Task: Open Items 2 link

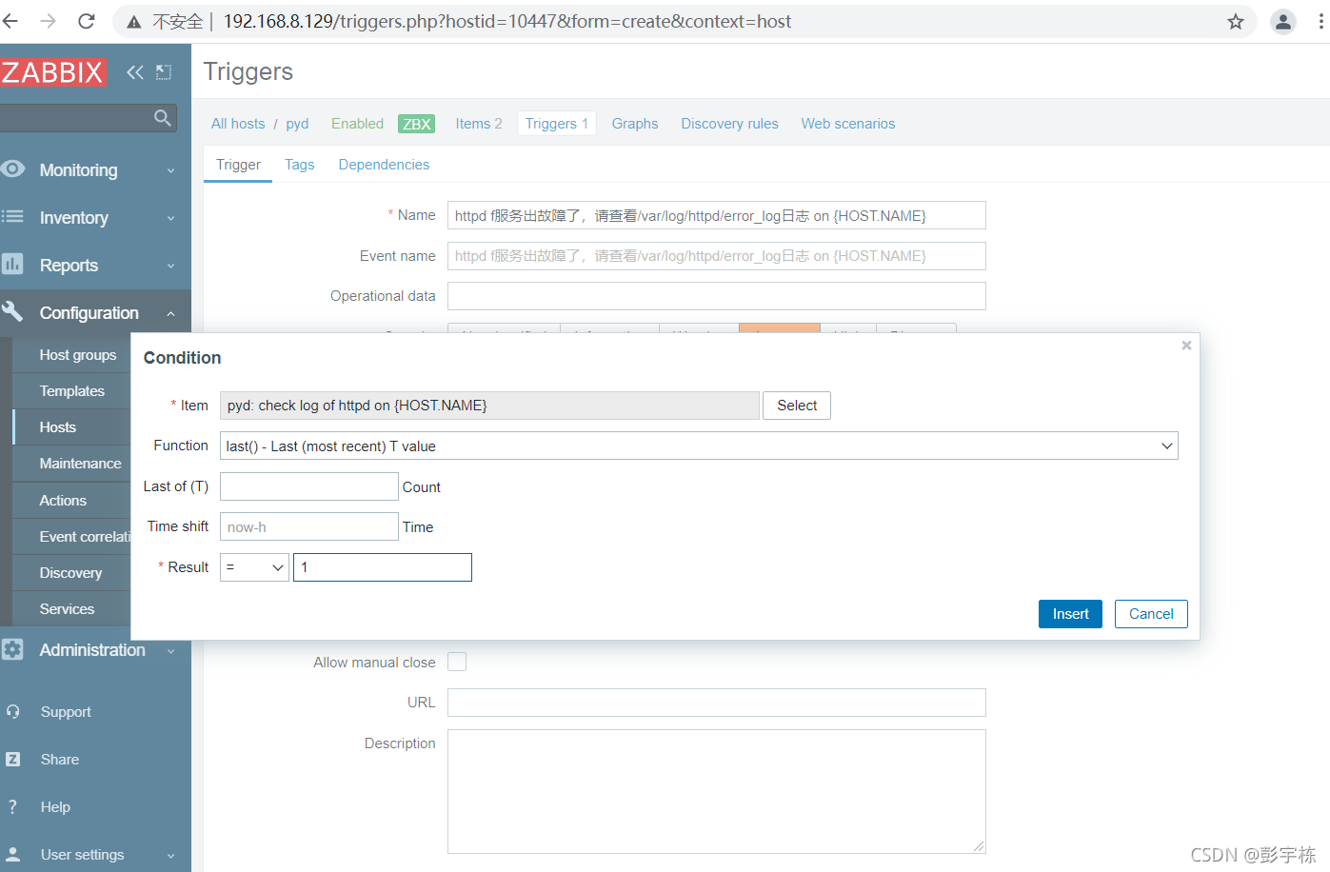Action: [478, 124]
